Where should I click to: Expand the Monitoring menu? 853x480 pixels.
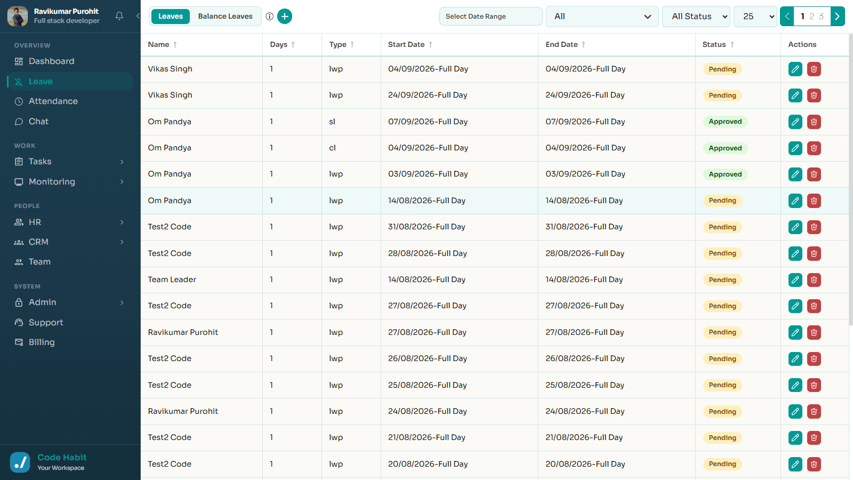pos(69,182)
